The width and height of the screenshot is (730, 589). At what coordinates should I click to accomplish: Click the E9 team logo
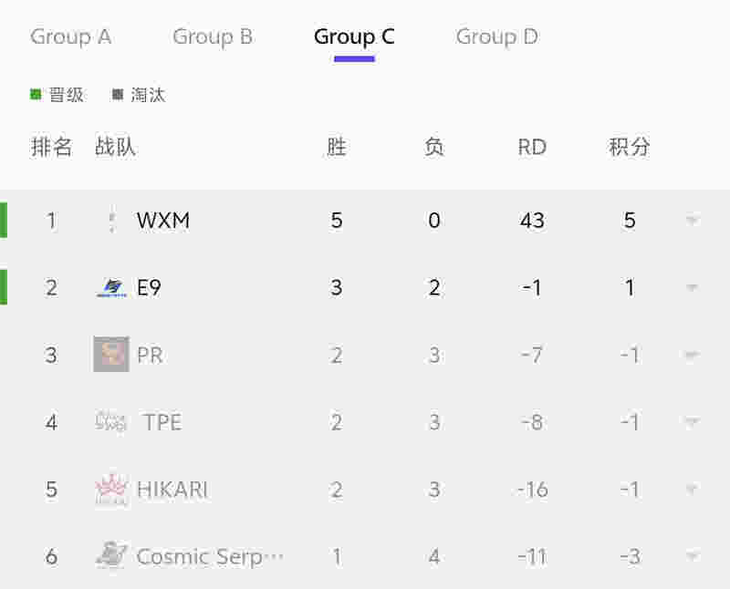pyautogui.click(x=111, y=287)
